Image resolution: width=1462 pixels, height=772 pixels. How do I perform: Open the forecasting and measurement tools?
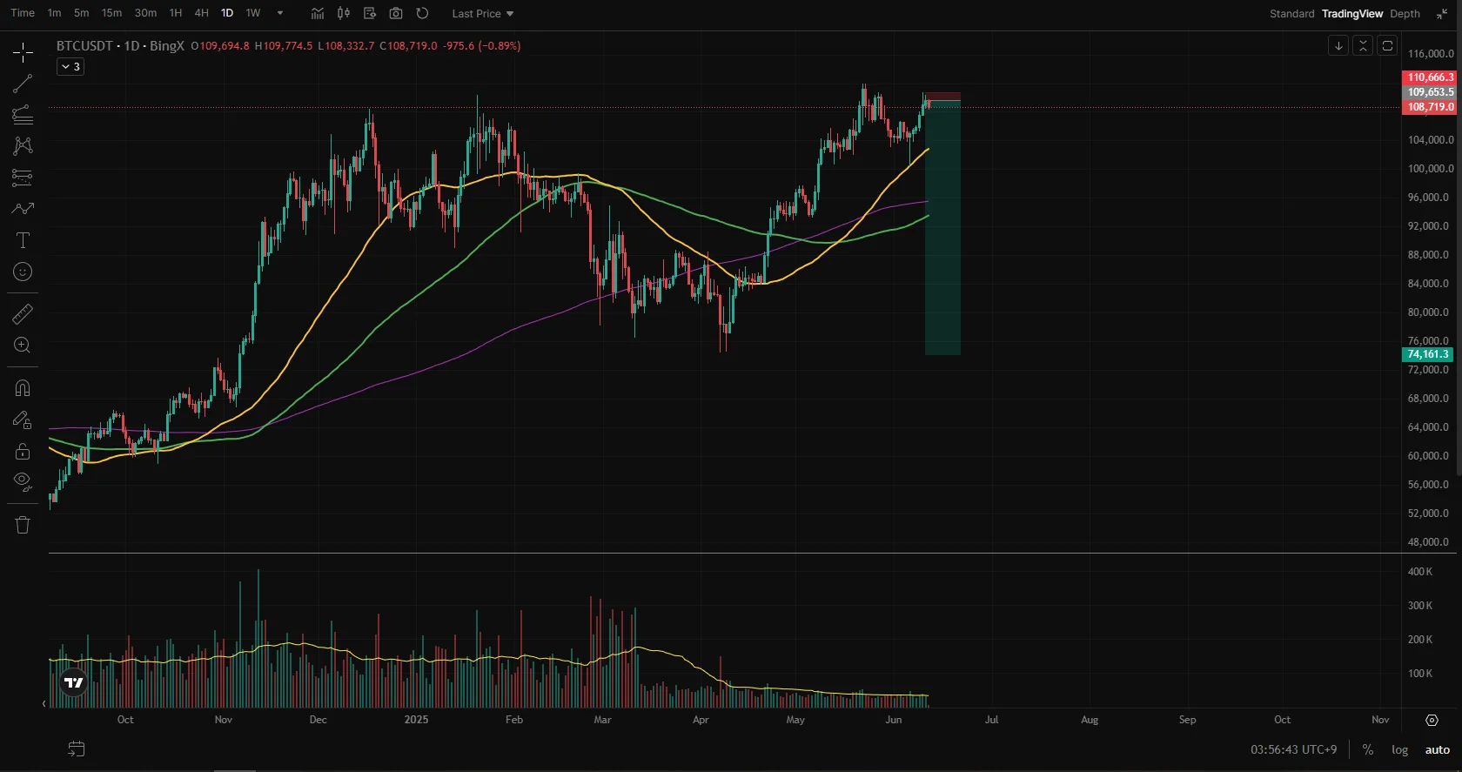(x=23, y=178)
